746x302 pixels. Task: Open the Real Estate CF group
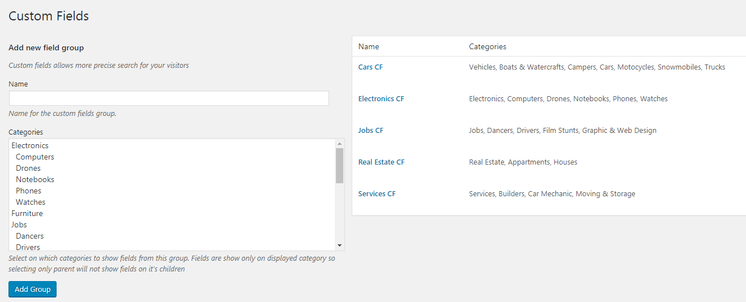coord(381,162)
